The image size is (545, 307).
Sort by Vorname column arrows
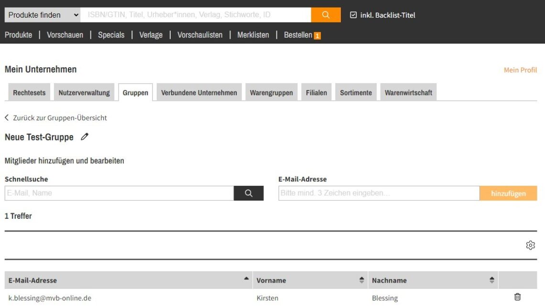[x=361, y=280]
